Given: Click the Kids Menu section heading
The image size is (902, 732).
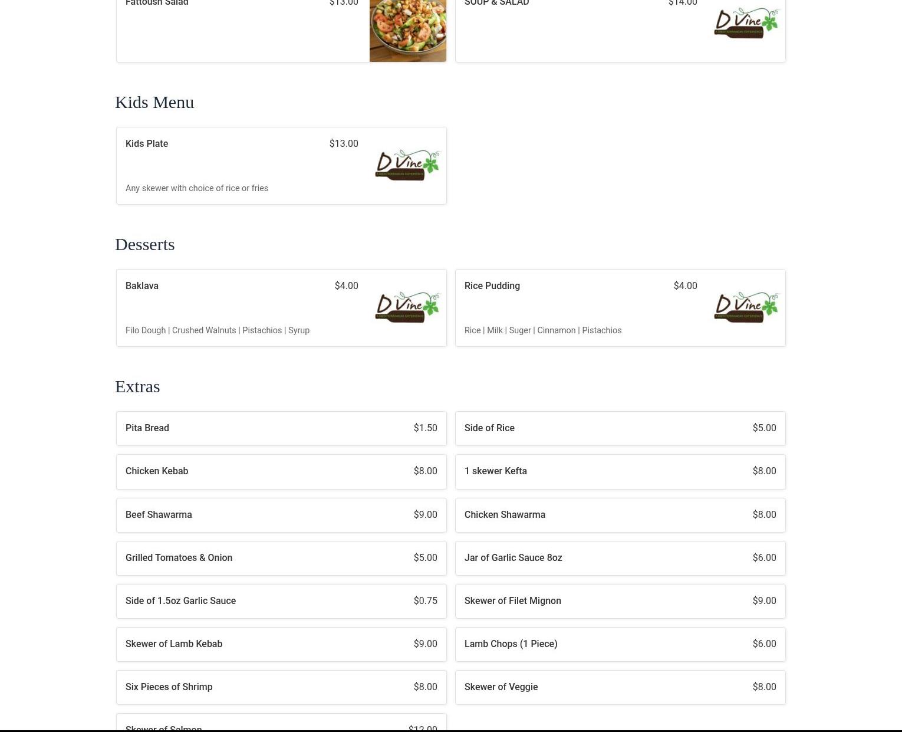Looking at the screenshot, I should (x=154, y=102).
